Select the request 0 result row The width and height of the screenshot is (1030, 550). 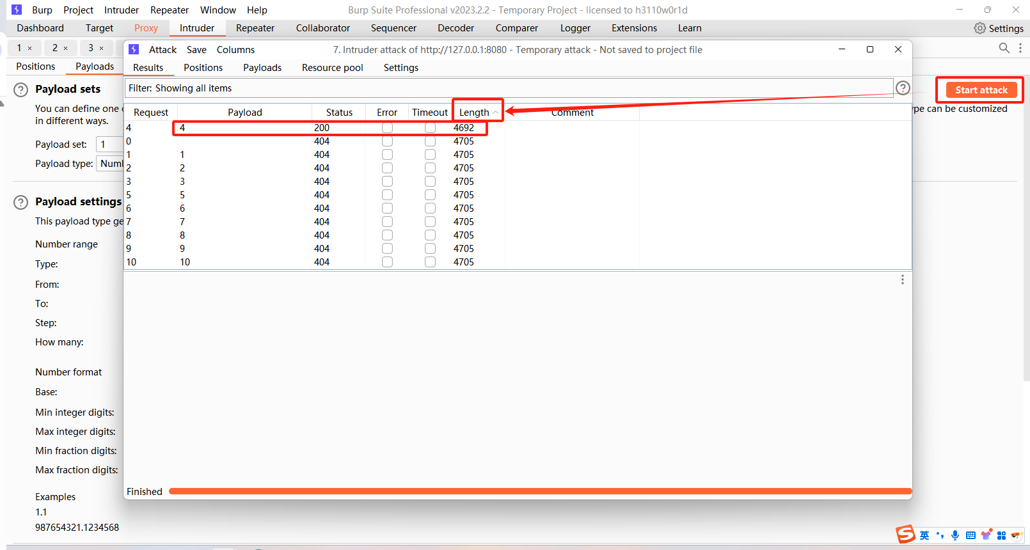[x=518, y=141]
